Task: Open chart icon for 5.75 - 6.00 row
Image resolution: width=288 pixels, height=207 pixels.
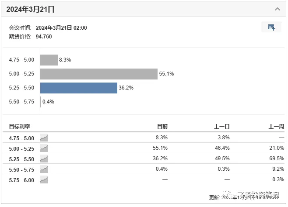Action: coord(44,180)
